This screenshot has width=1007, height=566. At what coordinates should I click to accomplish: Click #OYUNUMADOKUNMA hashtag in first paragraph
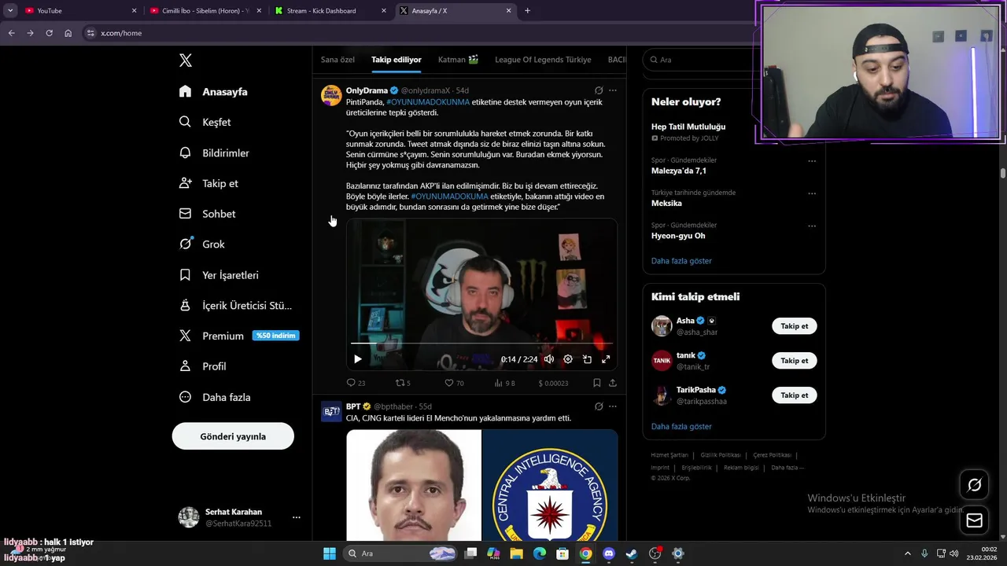click(x=428, y=102)
